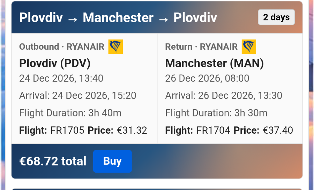Click the €68.72 total price
The height and width of the screenshot is (190, 314).
[53, 161]
